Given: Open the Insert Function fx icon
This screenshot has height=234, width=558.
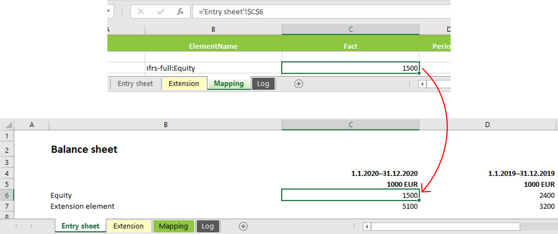Looking at the screenshot, I should point(180,12).
